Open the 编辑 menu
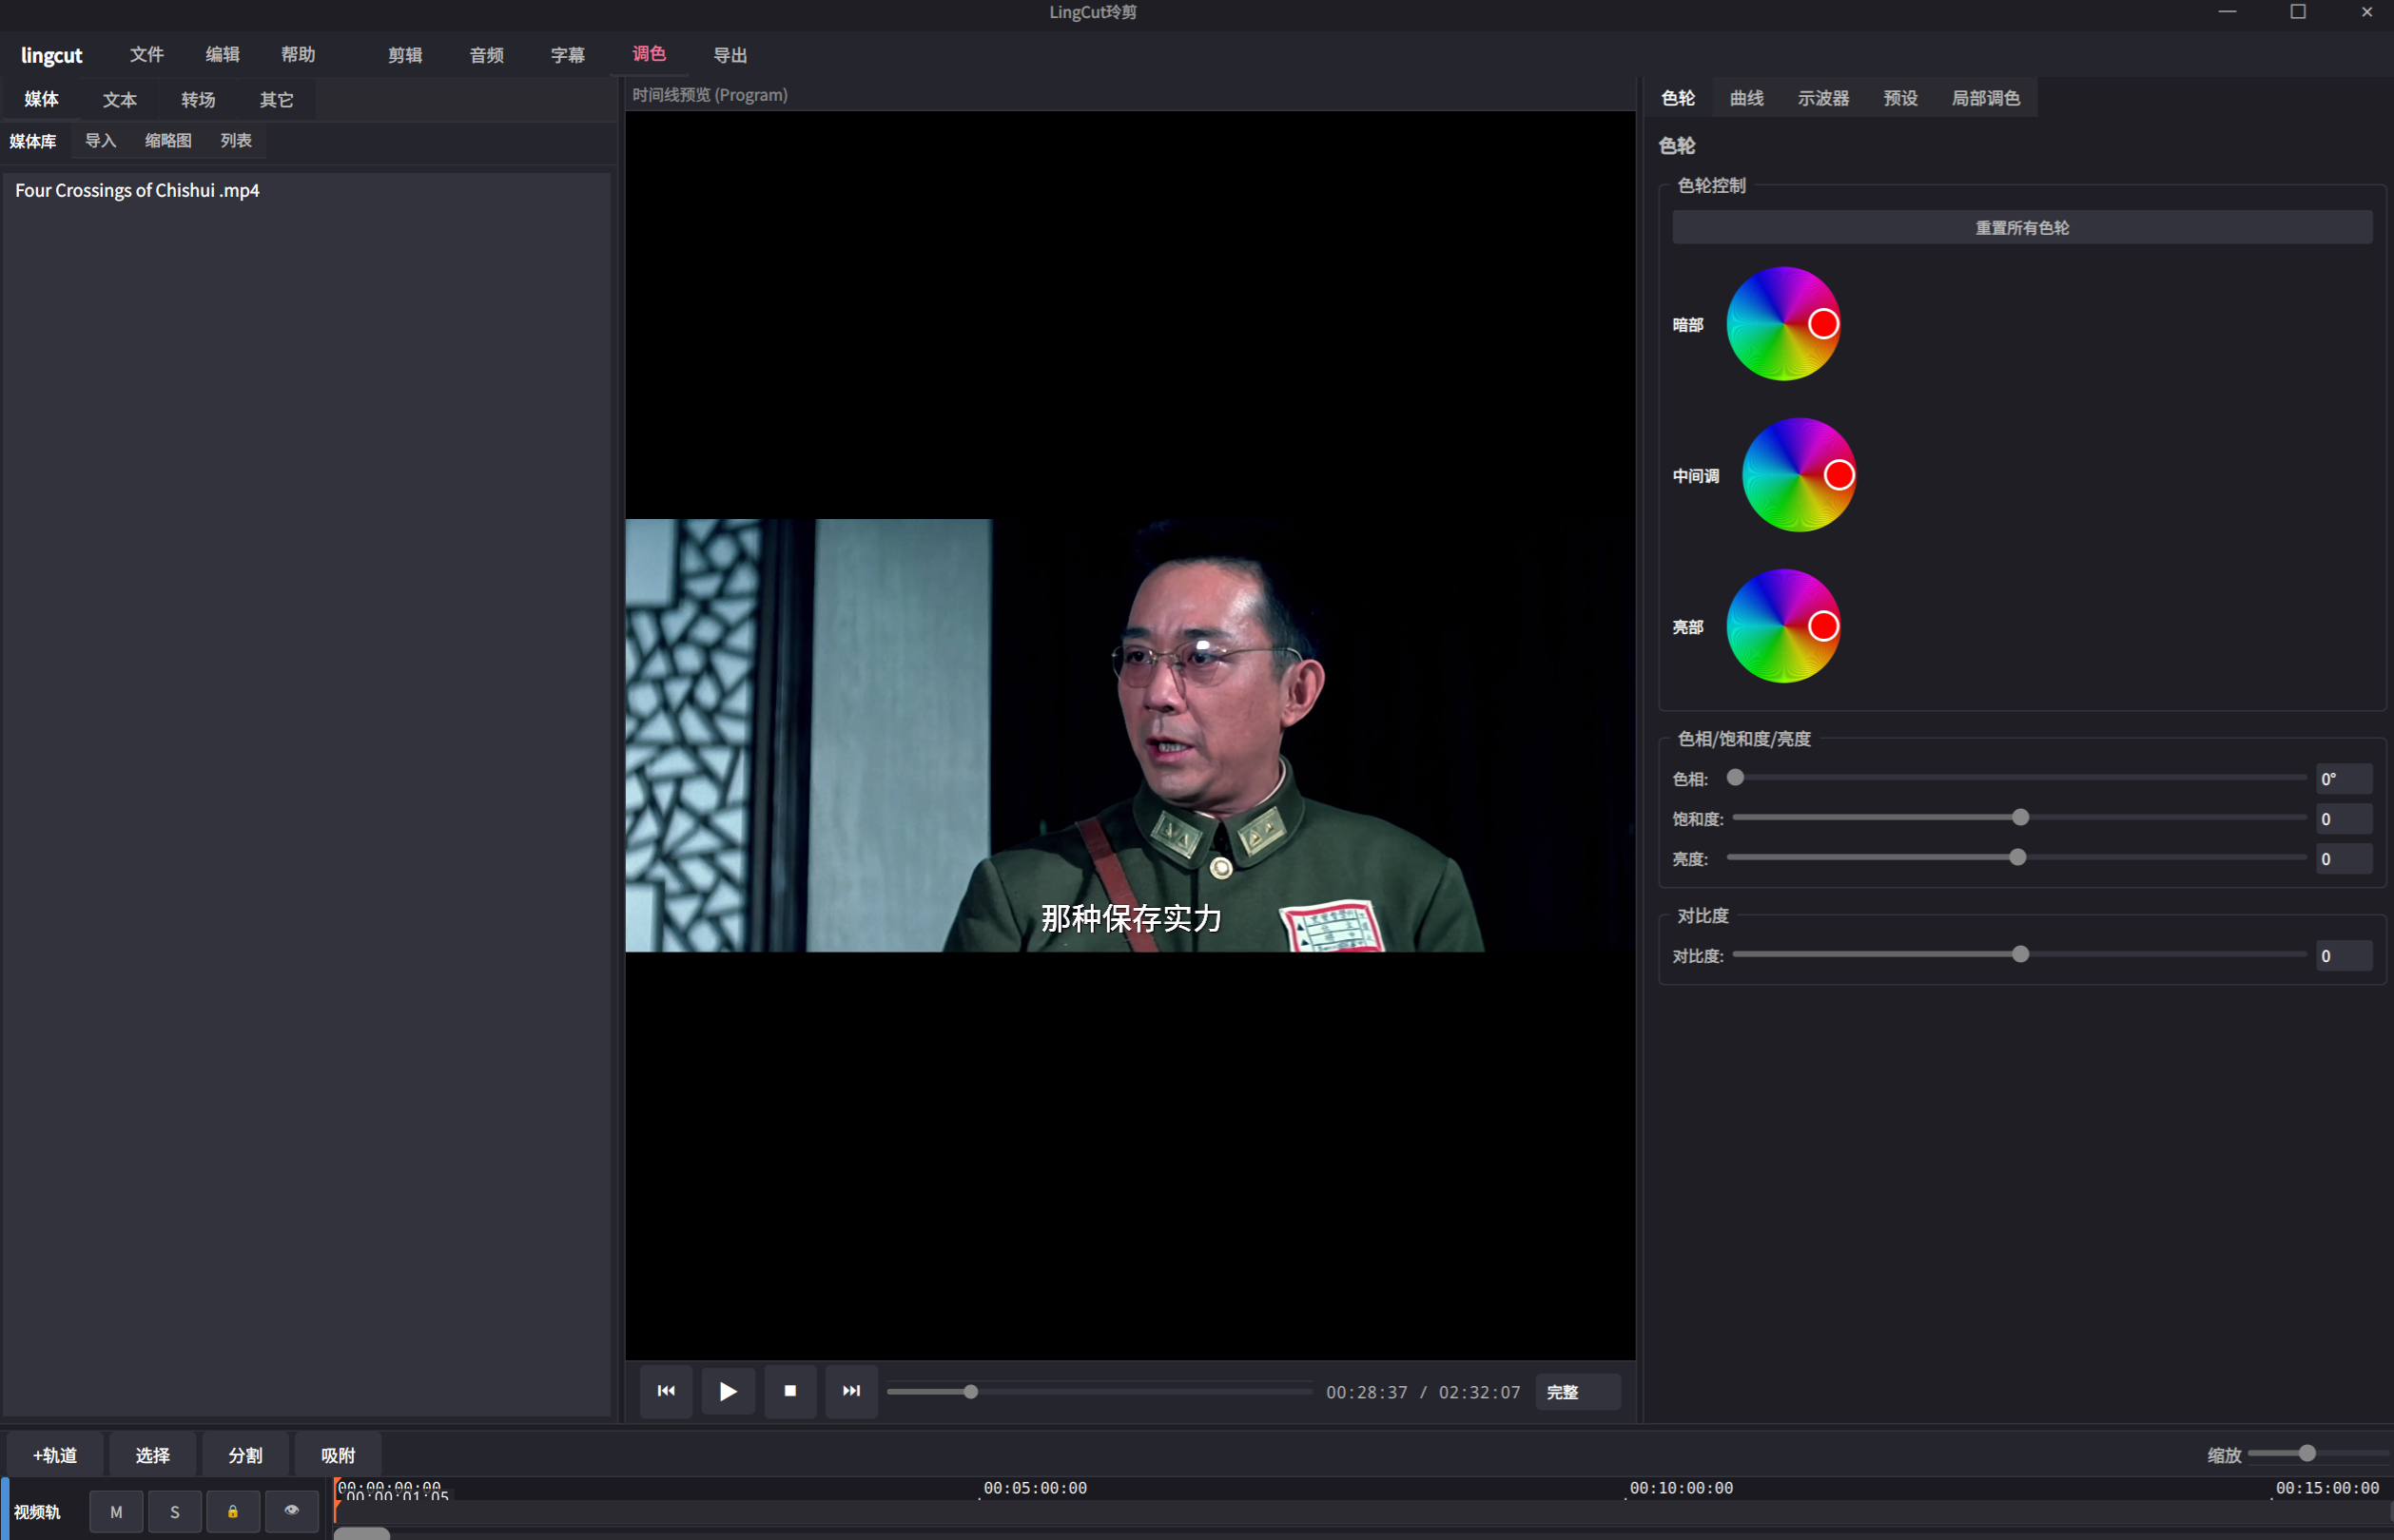This screenshot has height=1540, width=2394. point(223,55)
